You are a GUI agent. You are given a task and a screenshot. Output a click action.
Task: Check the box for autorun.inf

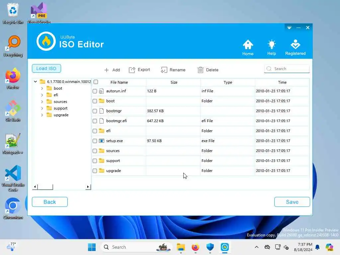click(x=95, y=91)
